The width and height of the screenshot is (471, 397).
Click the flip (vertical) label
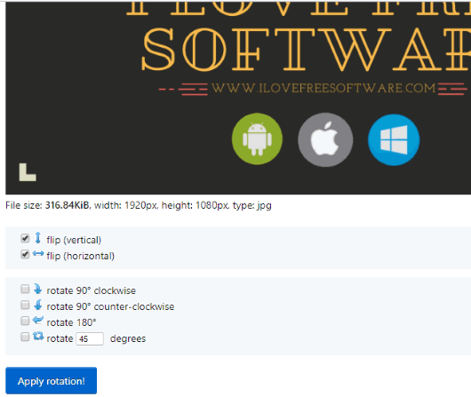[x=74, y=240]
